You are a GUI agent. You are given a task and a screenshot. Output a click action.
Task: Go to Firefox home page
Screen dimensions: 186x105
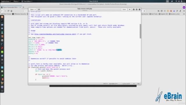point(11,11)
